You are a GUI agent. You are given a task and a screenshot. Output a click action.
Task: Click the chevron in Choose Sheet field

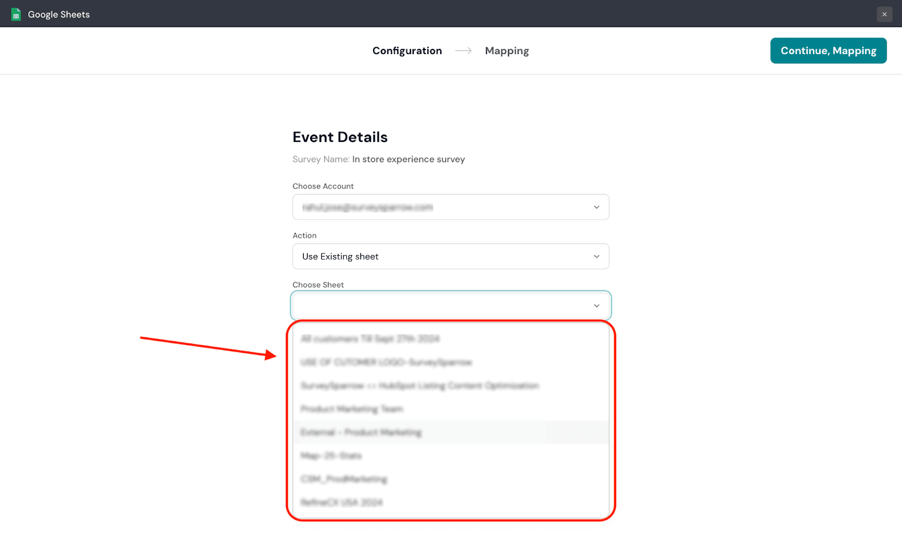596,306
